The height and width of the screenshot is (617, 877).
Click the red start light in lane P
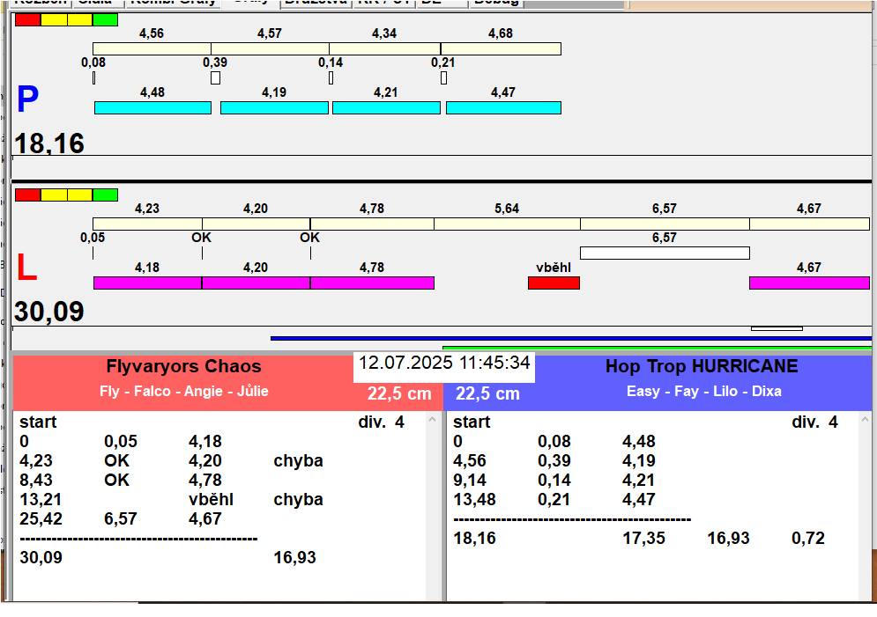(27, 19)
